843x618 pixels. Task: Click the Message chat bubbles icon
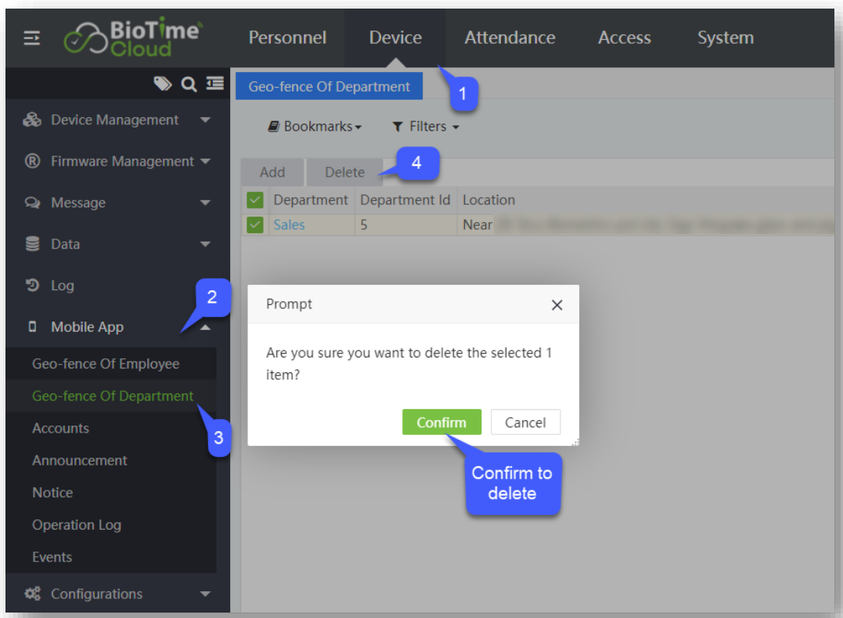pos(32,203)
